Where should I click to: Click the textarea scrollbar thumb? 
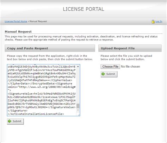click(x=78, y=106)
